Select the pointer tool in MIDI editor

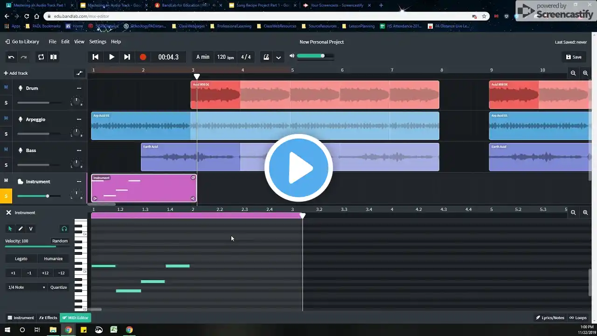[x=10, y=229]
